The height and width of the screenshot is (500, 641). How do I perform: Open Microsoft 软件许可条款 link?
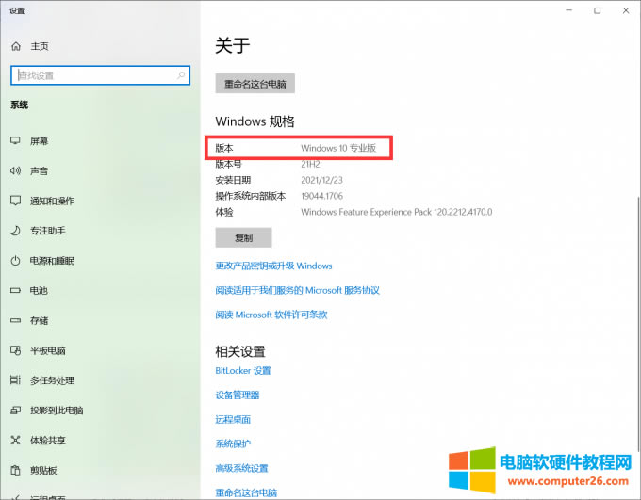click(271, 315)
